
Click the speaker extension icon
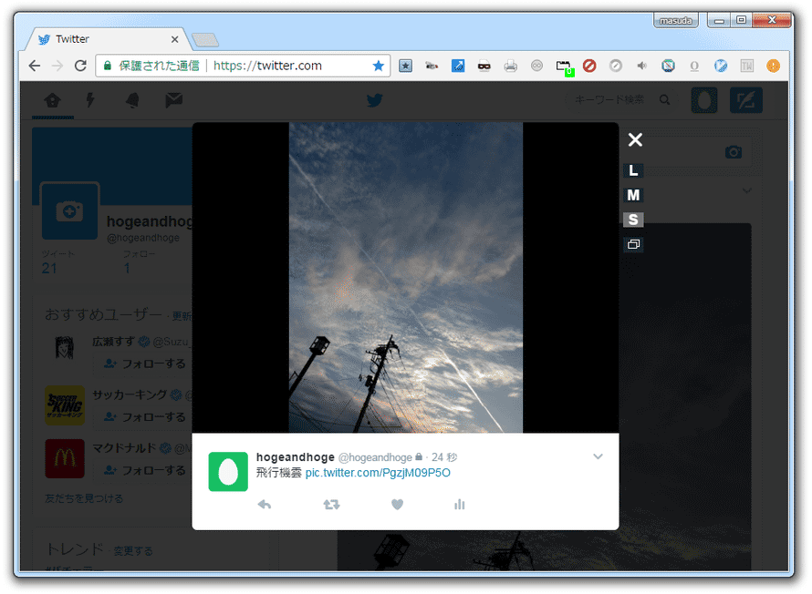(x=641, y=66)
